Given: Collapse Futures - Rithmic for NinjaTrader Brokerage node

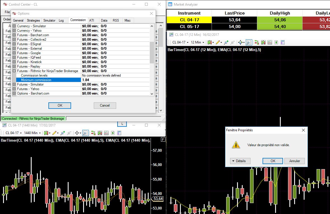Looking at the screenshot, I should [14, 71].
